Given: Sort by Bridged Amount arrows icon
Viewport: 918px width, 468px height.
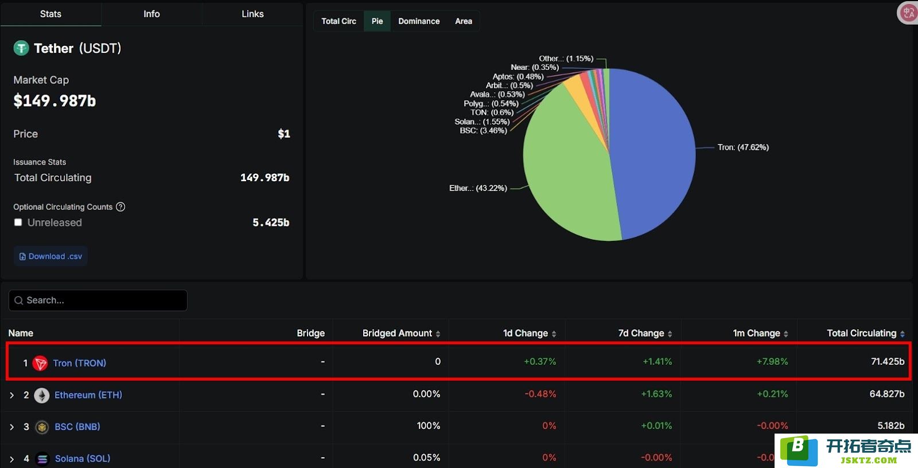Looking at the screenshot, I should 438,334.
